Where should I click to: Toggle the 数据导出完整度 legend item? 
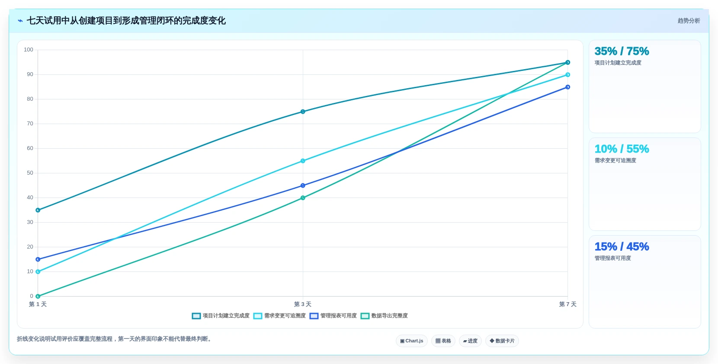[384, 316]
